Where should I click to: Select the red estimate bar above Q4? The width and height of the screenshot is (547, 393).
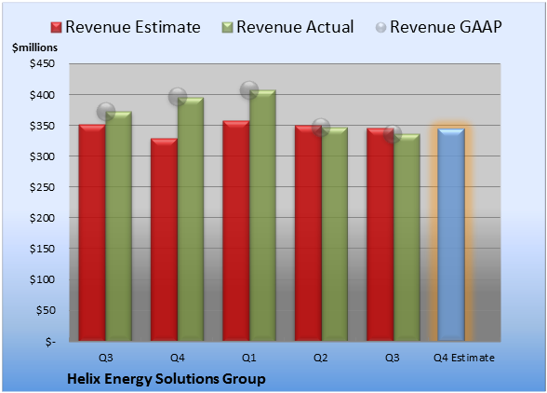click(x=164, y=239)
